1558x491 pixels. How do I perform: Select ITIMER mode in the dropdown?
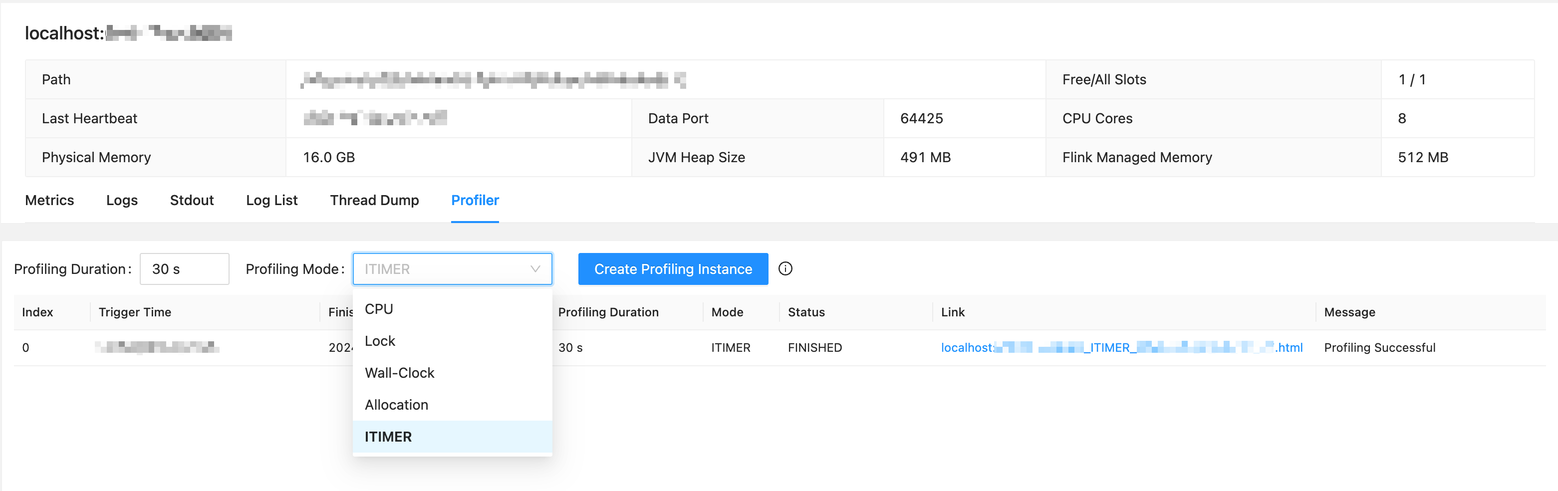click(x=388, y=437)
